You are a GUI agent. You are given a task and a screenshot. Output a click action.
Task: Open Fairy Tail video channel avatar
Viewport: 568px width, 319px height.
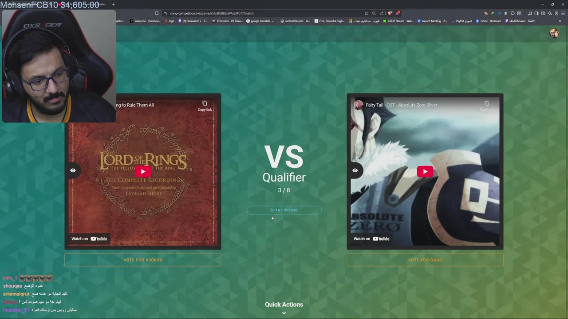coord(358,105)
